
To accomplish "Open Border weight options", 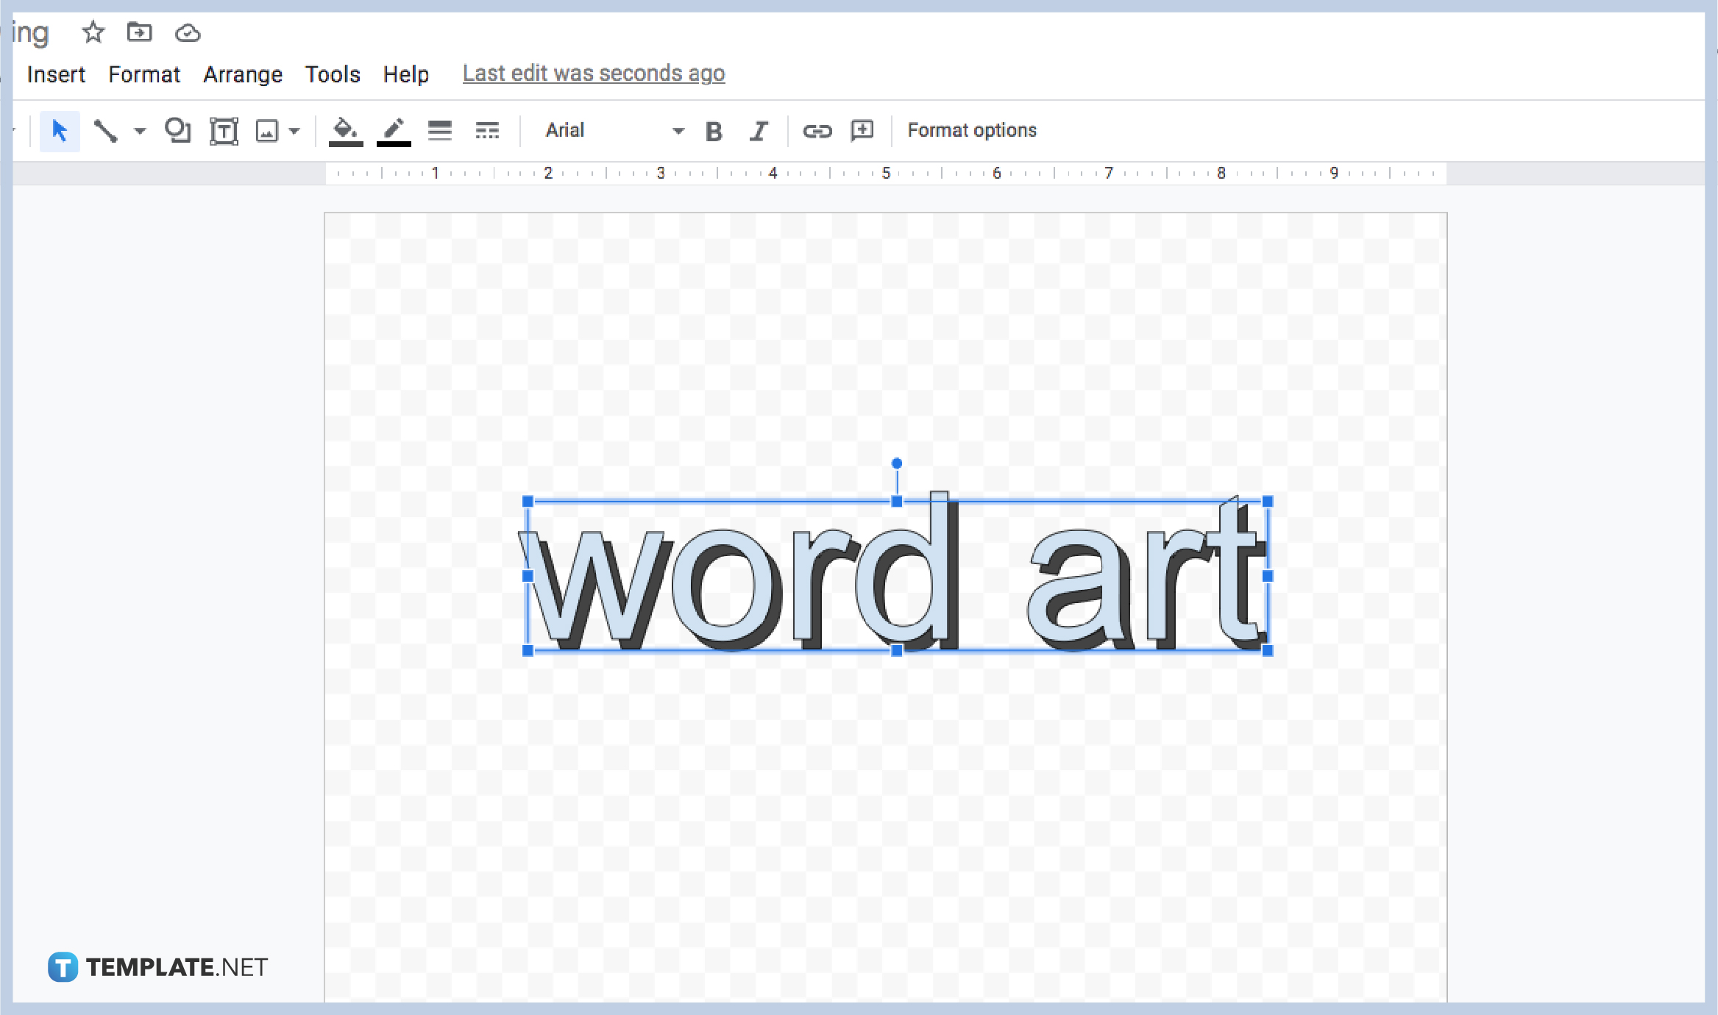I will tap(440, 130).
